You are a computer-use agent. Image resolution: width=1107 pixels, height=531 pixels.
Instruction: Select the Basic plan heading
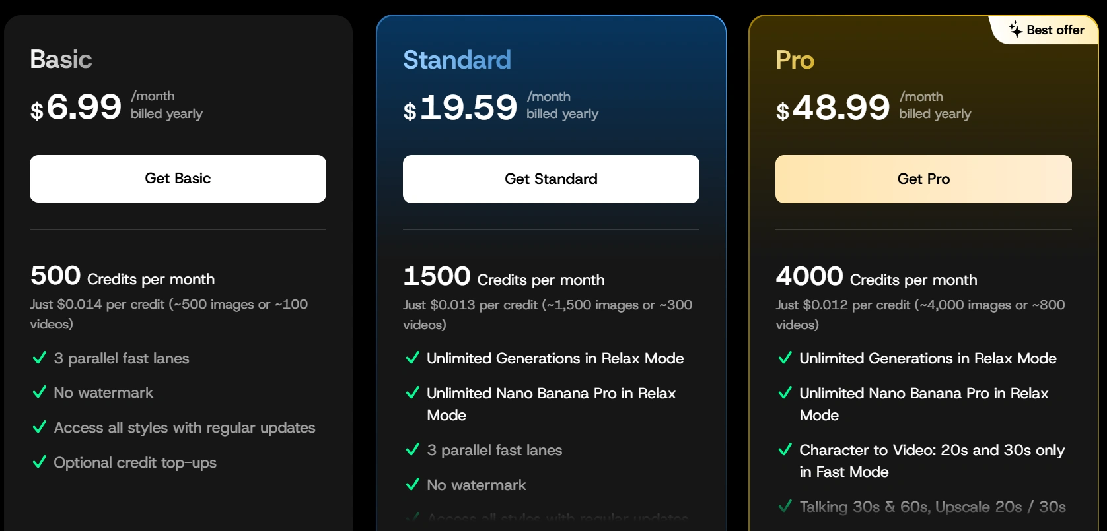(x=61, y=59)
